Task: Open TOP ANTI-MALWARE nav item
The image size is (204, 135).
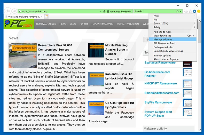Action: [102, 24]
